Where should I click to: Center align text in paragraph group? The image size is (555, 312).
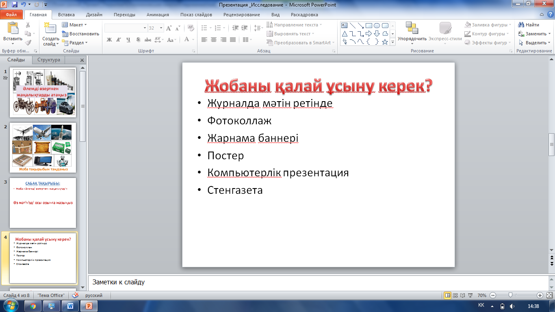click(214, 40)
